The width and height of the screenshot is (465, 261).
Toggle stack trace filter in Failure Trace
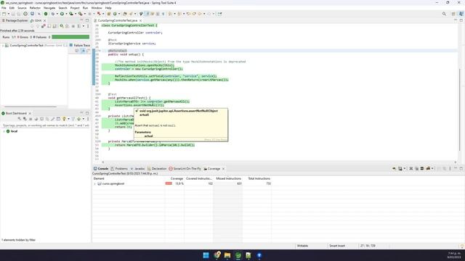(84, 50)
